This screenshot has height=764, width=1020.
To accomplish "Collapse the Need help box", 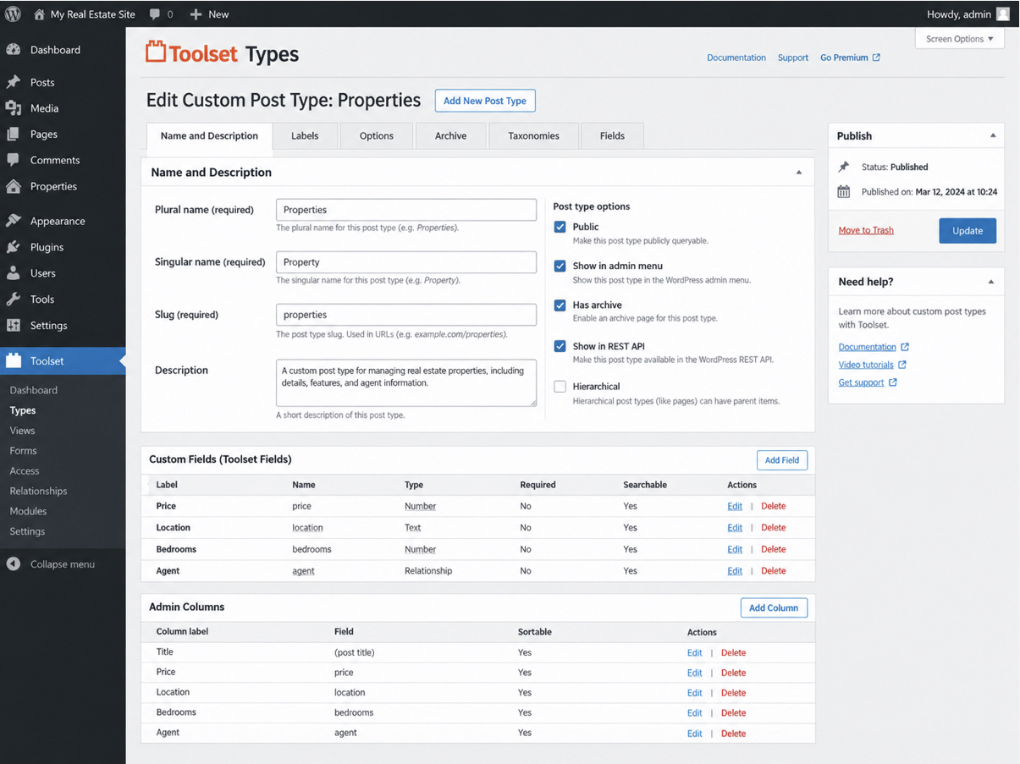I will [991, 282].
